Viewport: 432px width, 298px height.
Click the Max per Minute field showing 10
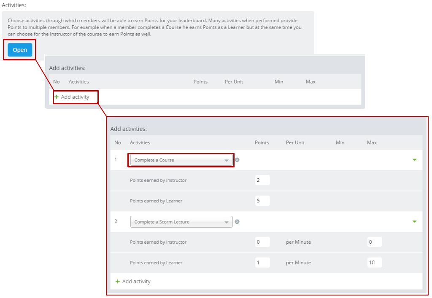(374, 263)
